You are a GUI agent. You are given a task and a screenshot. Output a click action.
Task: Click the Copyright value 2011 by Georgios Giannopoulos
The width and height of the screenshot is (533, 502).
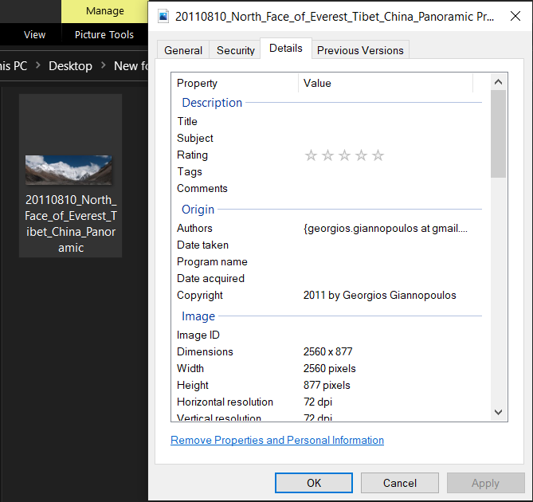pos(380,295)
